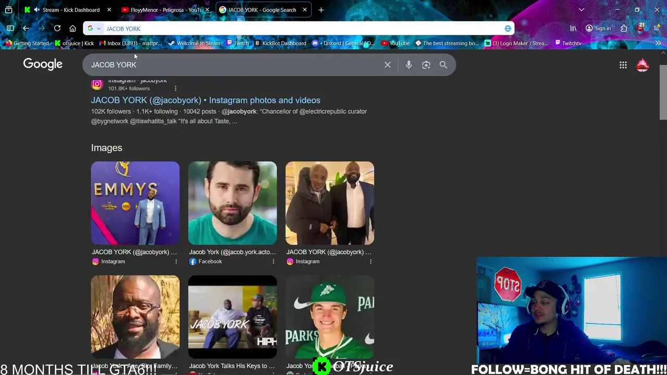Open The best streaming bo... bookmark
This screenshot has height=375, width=667.
point(447,43)
